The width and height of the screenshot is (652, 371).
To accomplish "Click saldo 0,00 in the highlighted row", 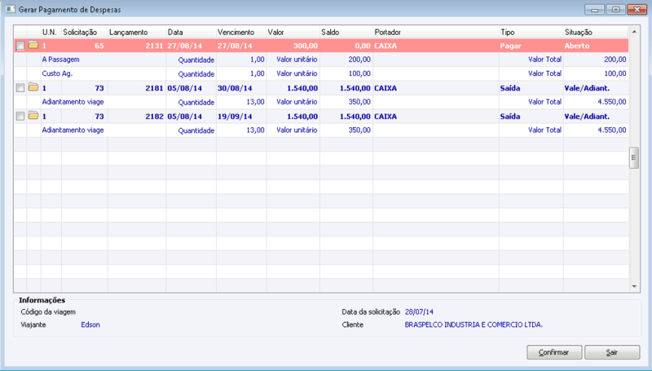I will coord(363,46).
